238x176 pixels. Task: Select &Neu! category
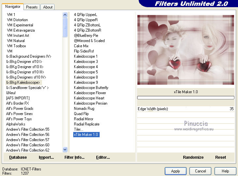pos(11,93)
